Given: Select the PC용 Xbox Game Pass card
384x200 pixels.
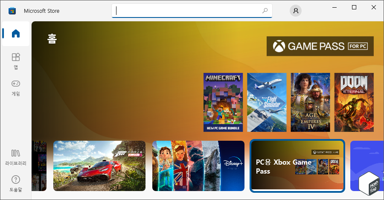Looking at the screenshot, I should (297, 166).
